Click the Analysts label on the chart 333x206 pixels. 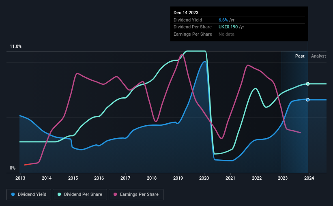point(319,56)
